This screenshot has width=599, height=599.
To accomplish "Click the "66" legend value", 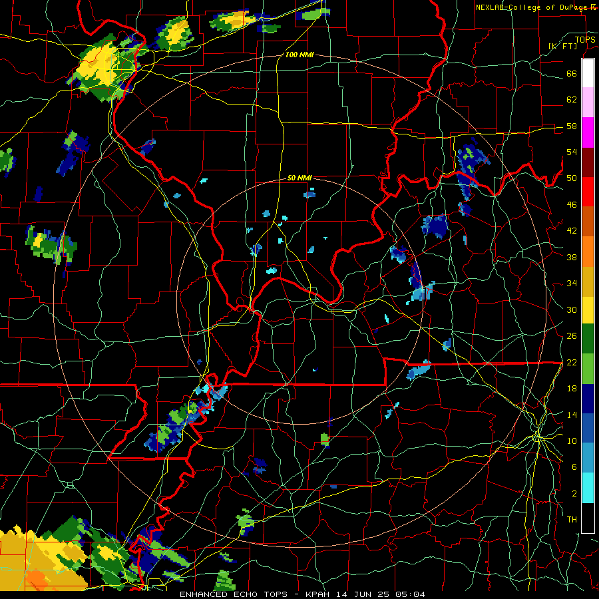I will pos(572,73).
